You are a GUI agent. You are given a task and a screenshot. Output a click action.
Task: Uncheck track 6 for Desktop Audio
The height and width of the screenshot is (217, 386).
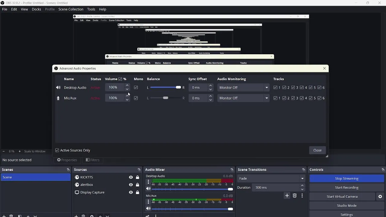click(319, 88)
